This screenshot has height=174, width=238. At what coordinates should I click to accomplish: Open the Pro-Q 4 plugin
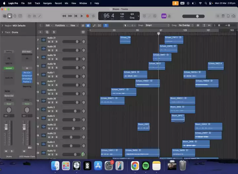pos(27,73)
